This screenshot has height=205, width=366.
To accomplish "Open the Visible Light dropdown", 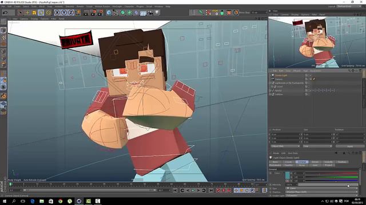I will pyautogui.click(x=321, y=195).
